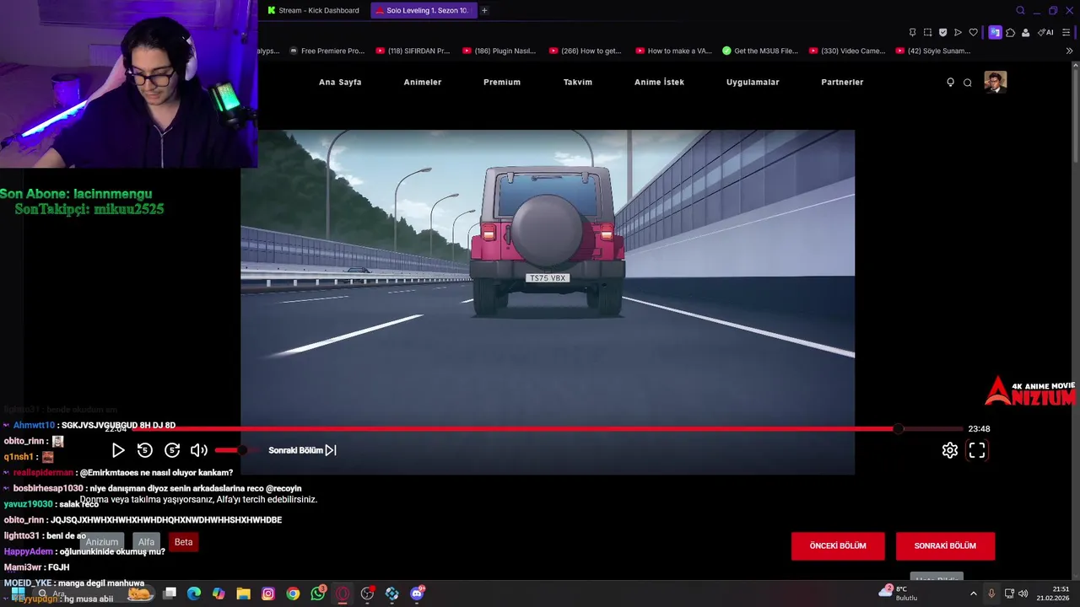1080x607 pixels.
Task: Open OBS Studio from the taskbar
Action: pos(367,594)
